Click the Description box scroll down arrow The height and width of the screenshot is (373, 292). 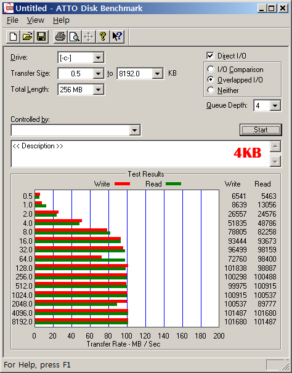pos(275,161)
